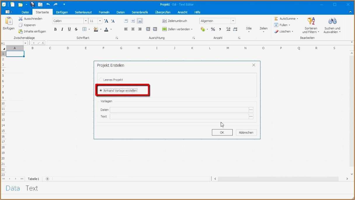This screenshot has height=200, width=355.
Task: Click the Text template path field
Action: 179,116
